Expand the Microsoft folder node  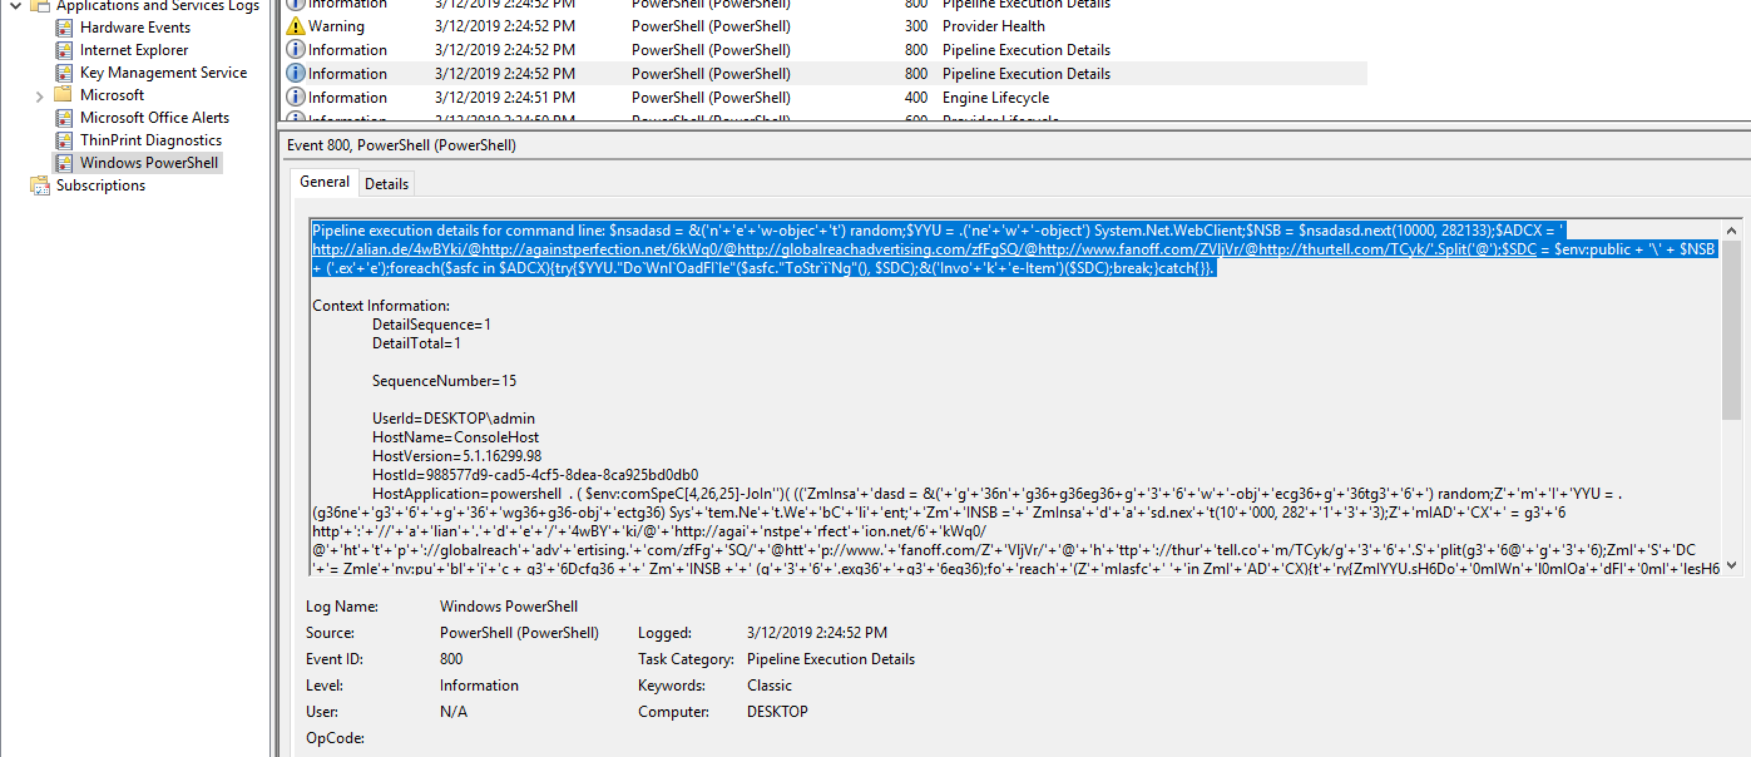tap(39, 97)
